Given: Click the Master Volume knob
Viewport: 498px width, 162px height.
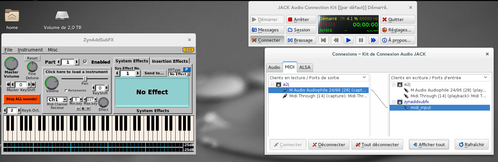Looking at the screenshot, I should 11,64.
